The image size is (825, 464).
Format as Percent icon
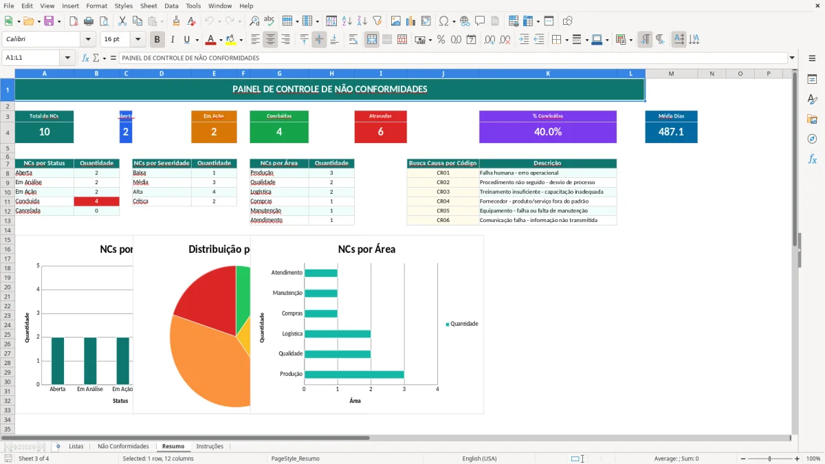pos(441,40)
